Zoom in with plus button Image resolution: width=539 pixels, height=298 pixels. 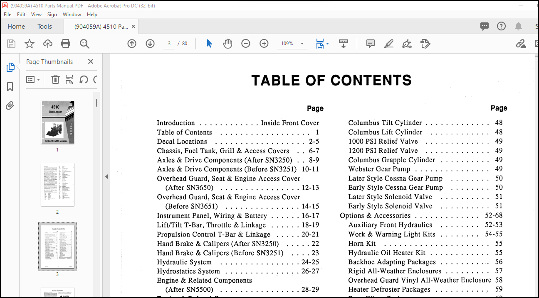point(264,44)
